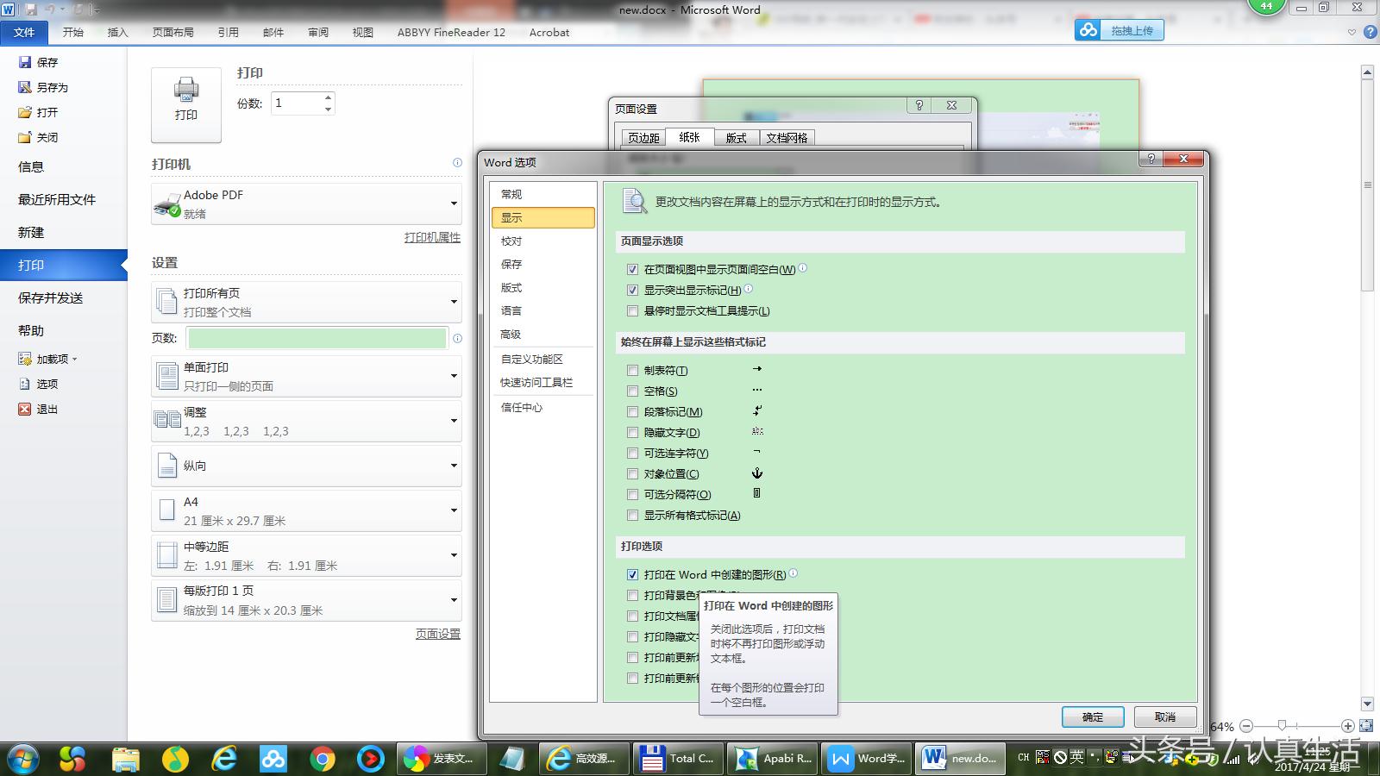Uncheck 打印在 Word 中创建的图形
Viewport: 1380px width, 776px height.
point(633,574)
